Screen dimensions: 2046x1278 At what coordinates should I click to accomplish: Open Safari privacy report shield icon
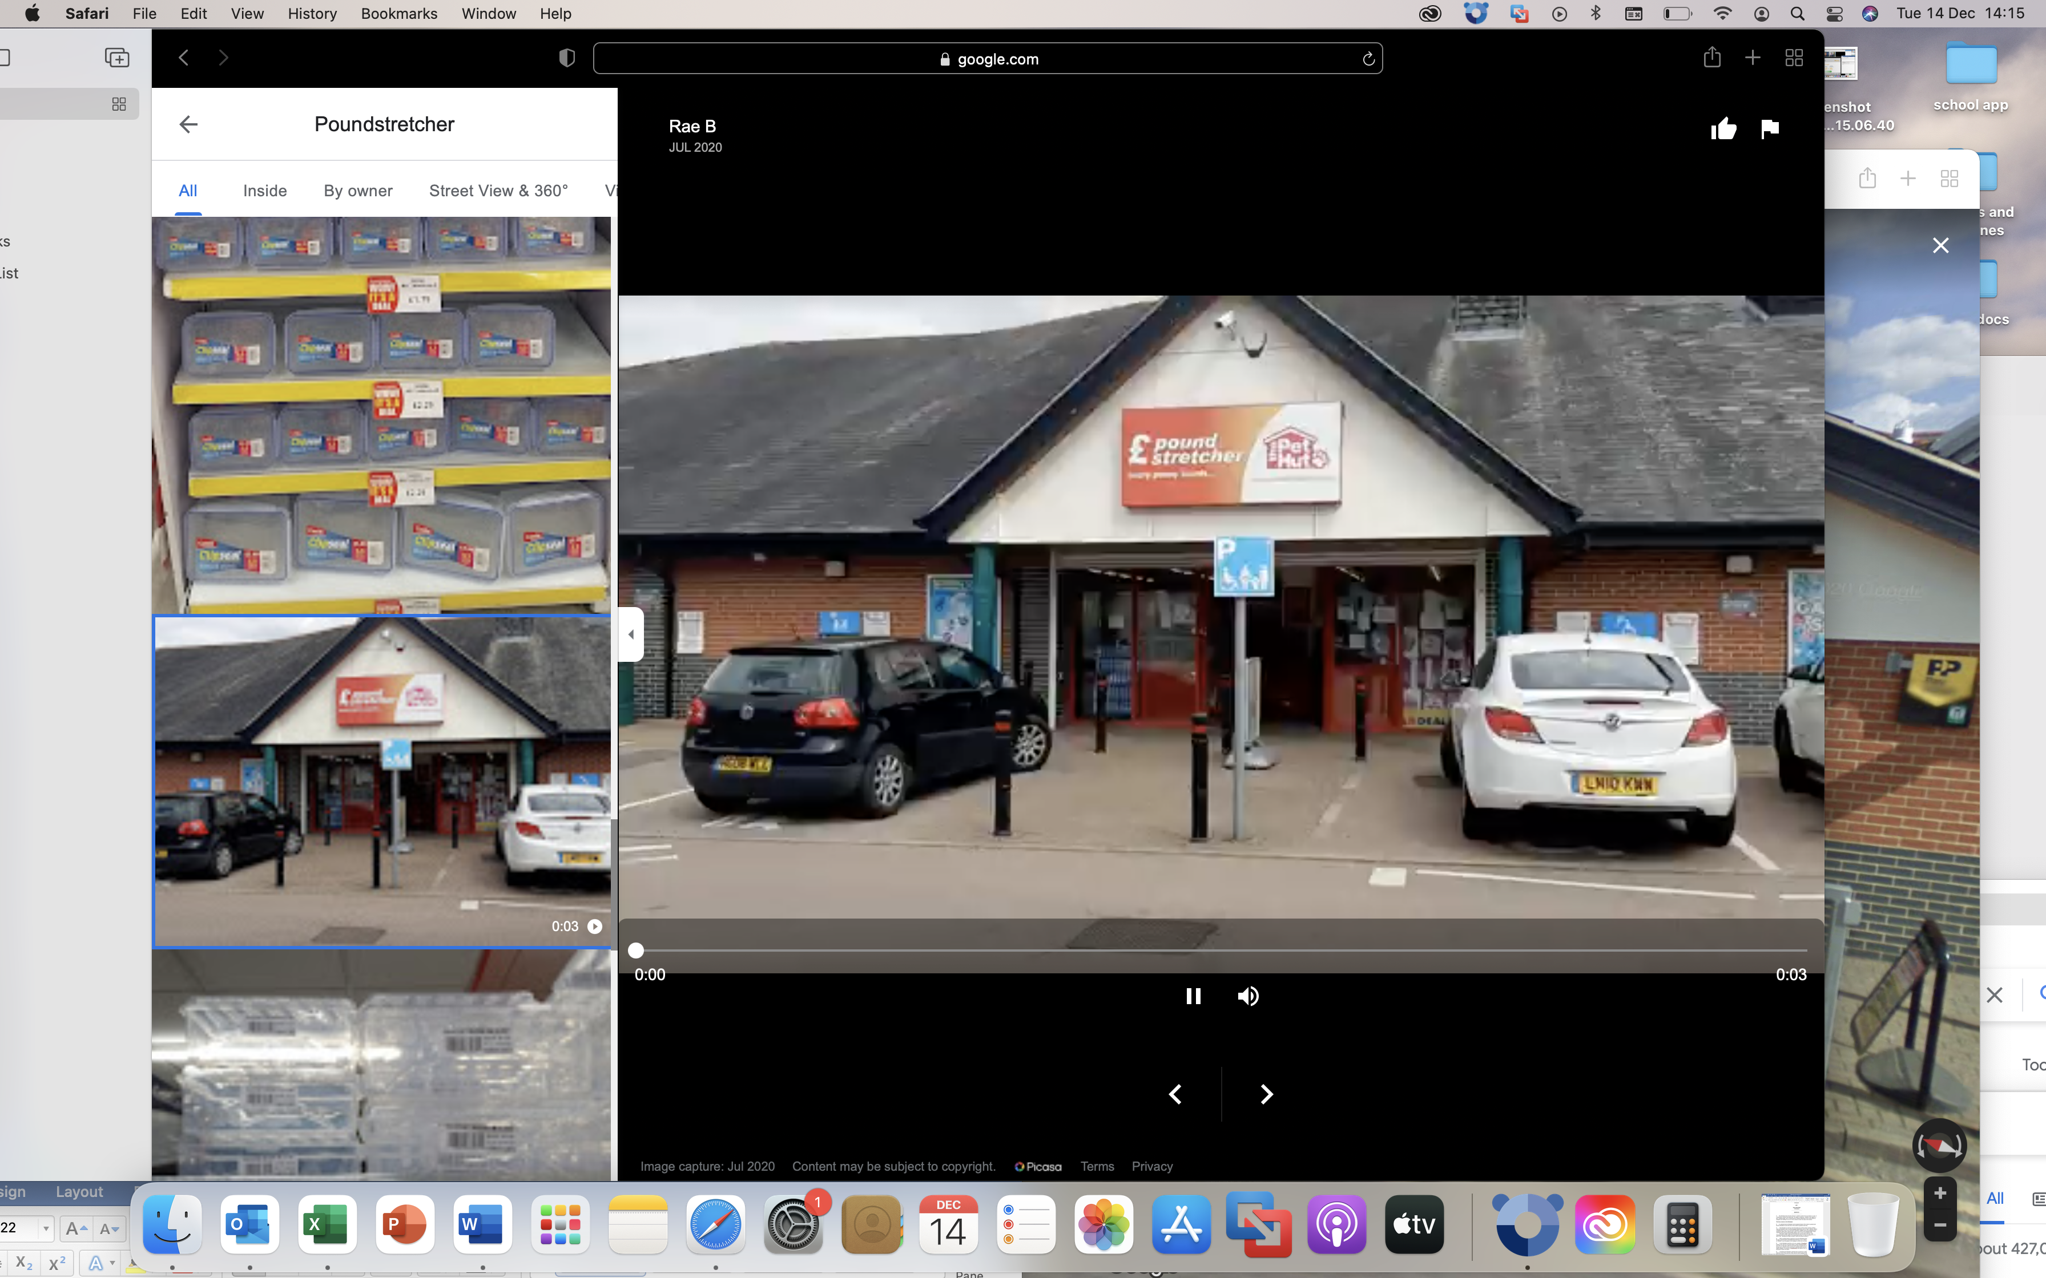pyautogui.click(x=567, y=58)
